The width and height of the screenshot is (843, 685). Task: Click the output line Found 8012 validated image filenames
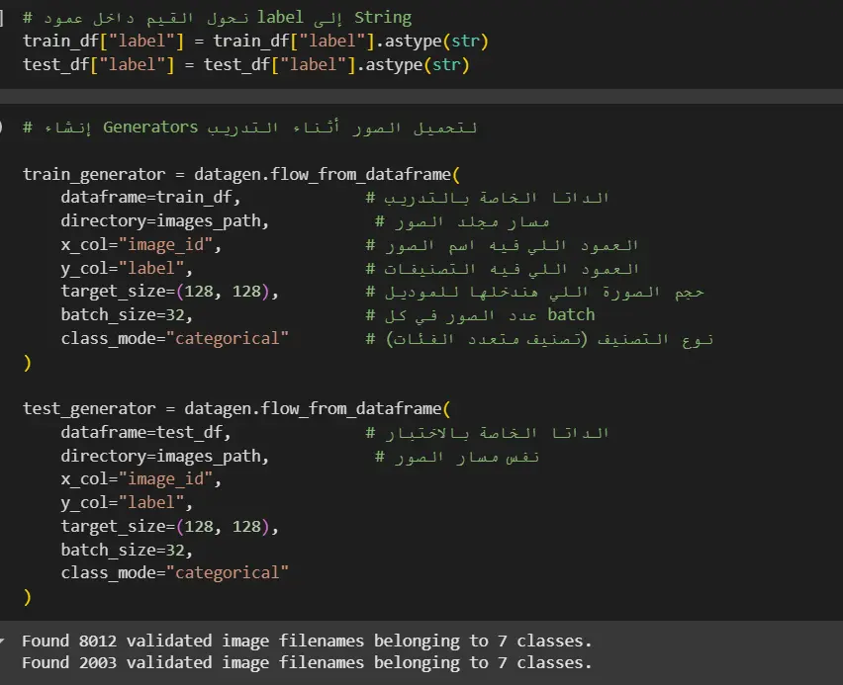307,641
